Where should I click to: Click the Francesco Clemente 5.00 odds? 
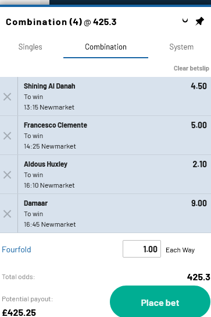[x=199, y=125]
